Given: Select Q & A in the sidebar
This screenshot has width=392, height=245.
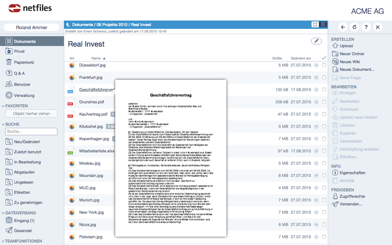Looking at the screenshot, I should 19,73.
